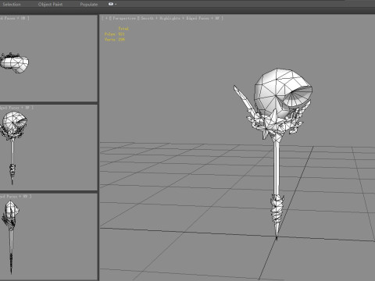375x281 pixels.
Task: Click the ribbon display toggle icon beside Populate
Action: click(x=111, y=4)
